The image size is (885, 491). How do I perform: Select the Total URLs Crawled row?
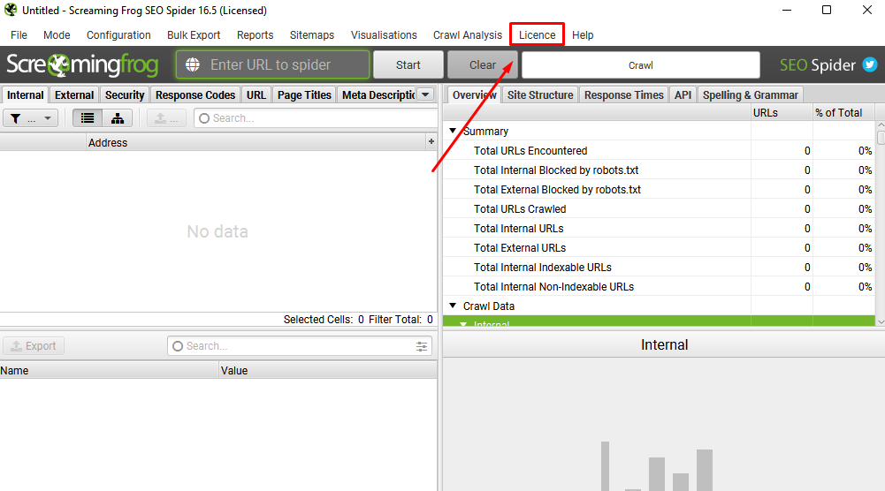pyautogui.click(x=660, y=209)
